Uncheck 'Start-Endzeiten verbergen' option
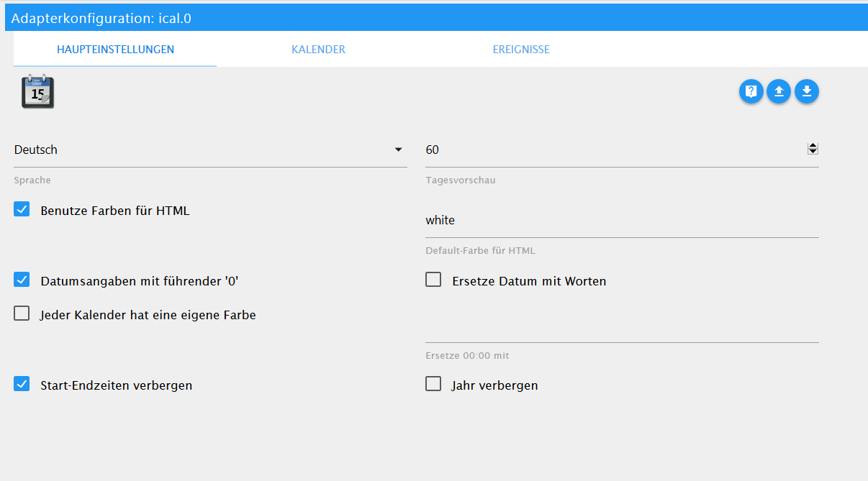Viewport: 868px width, 481px height. [22, 384]
